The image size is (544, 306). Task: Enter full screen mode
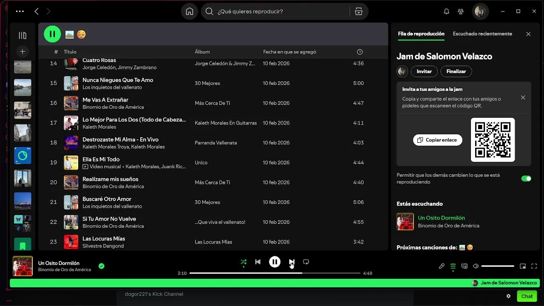[x=534, y=266]
